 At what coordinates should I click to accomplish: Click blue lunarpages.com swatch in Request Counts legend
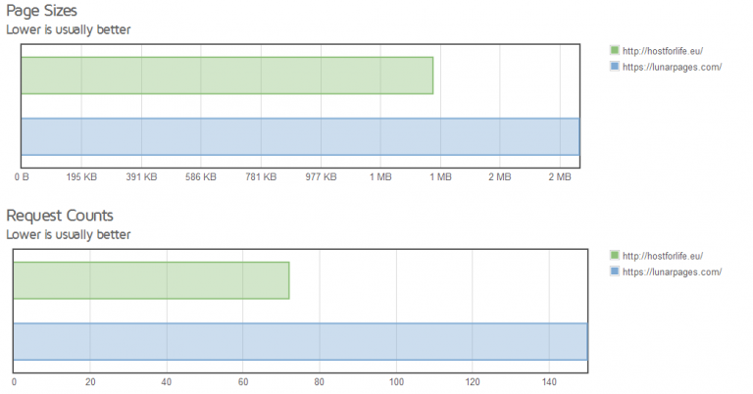(x=615, y=271)
